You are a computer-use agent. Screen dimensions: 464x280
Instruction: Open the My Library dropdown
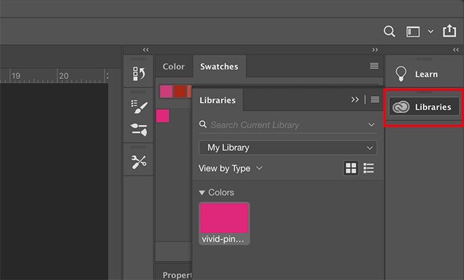coord(287,148)
